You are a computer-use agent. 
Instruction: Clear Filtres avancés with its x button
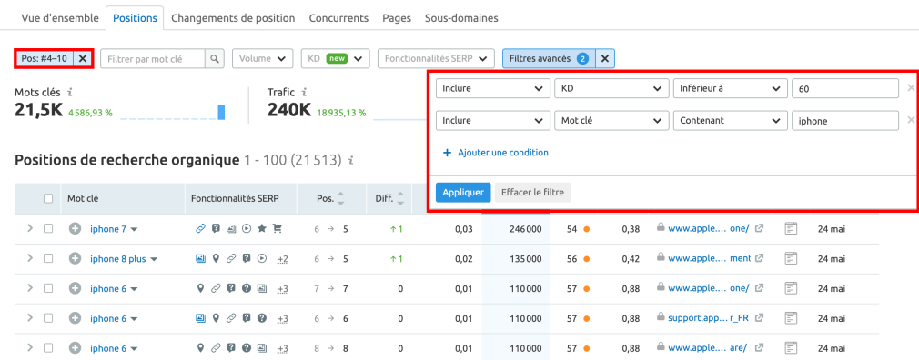[605, 58]
